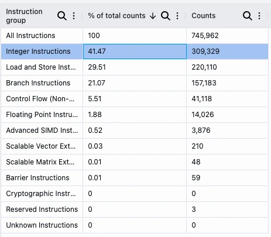Click the 157,183 counts cell
Screen dimensions: 271x237
click(228, 83)
